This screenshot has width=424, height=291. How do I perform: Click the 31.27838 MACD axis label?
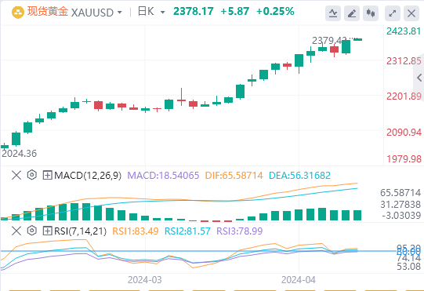click(400, 205)
